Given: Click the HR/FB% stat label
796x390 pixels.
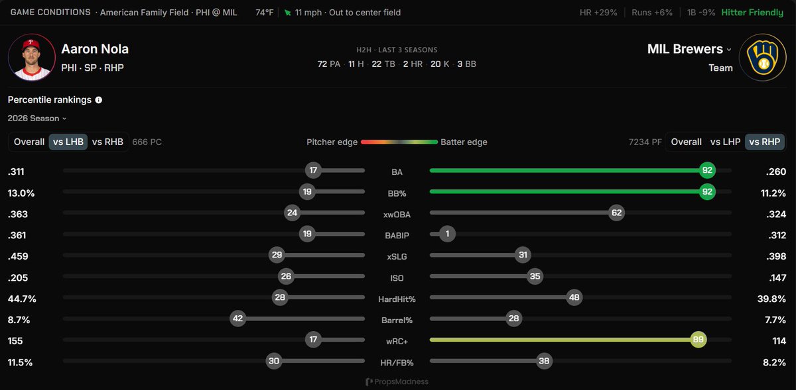Looking at the screenshot, I should coord(397,362).
